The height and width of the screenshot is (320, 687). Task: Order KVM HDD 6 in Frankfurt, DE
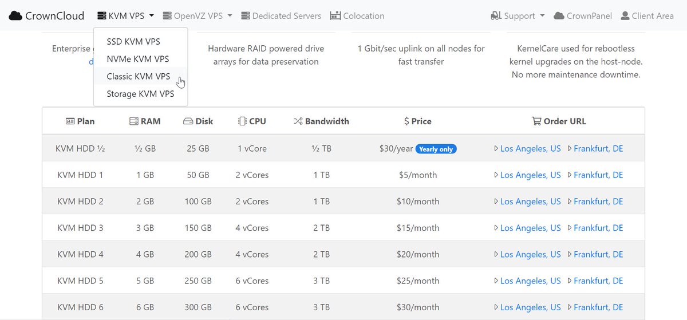pos(598,307)
